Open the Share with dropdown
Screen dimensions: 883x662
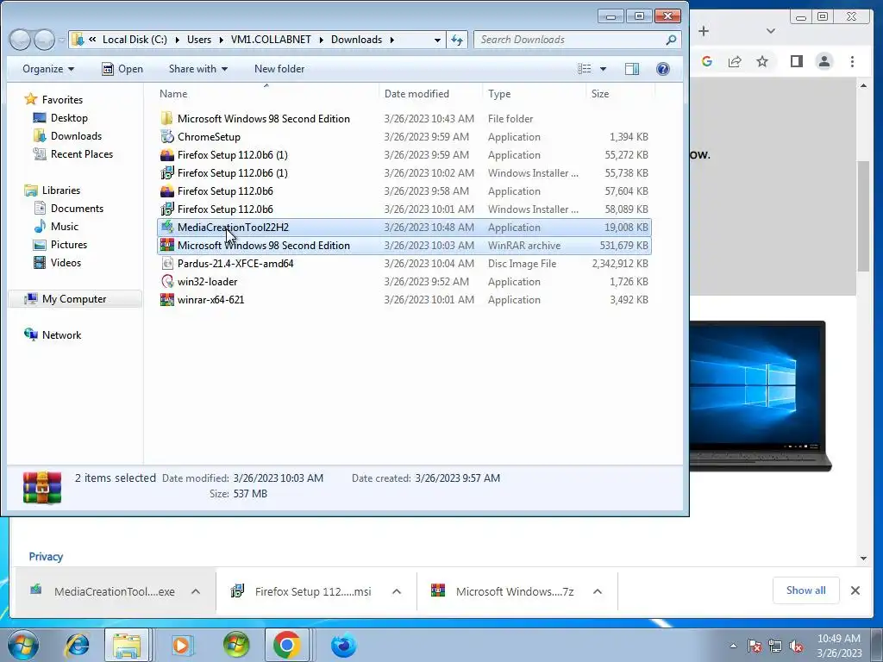pos(198,69)
